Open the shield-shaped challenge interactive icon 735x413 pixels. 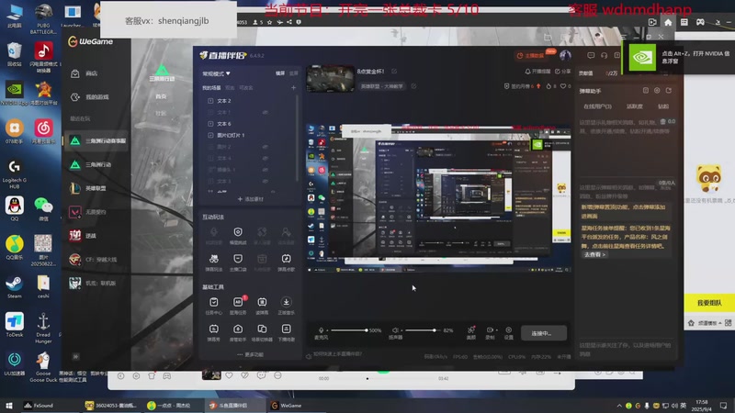pyautogui.click(x=238, y=232)
